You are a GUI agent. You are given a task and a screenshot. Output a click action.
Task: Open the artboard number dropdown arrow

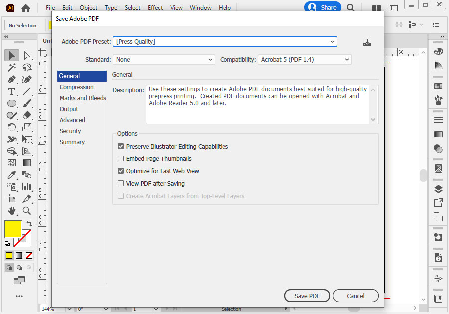click(156, 309)
